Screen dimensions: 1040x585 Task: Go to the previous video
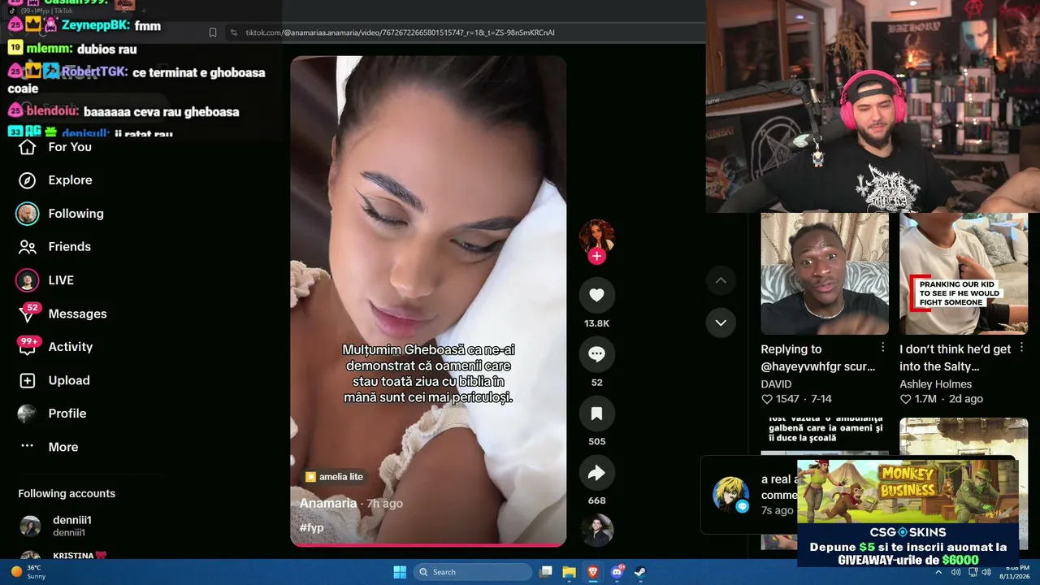[721, 281]
